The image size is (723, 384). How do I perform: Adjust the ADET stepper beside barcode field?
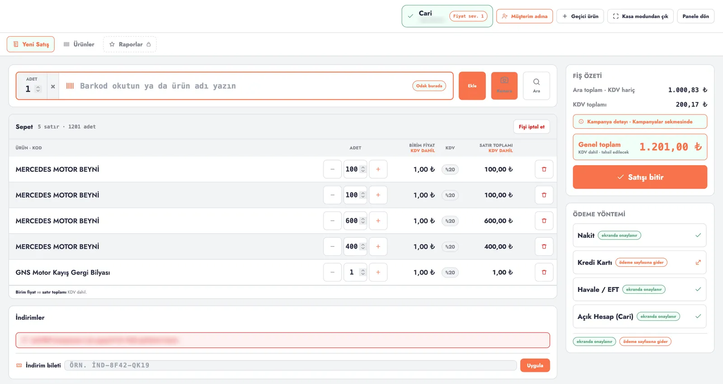38,89
